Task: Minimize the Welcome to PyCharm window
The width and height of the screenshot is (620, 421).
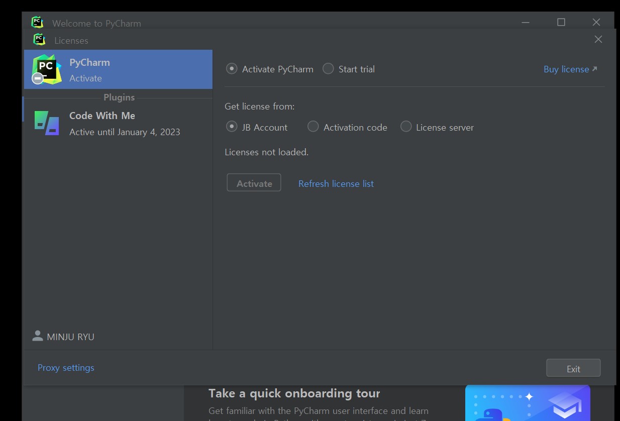Action: pos(526,22)
